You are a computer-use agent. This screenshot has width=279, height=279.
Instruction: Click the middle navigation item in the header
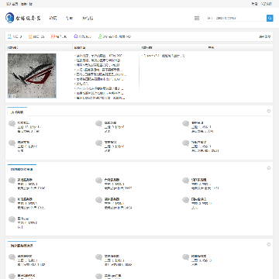tap(69, 18)
